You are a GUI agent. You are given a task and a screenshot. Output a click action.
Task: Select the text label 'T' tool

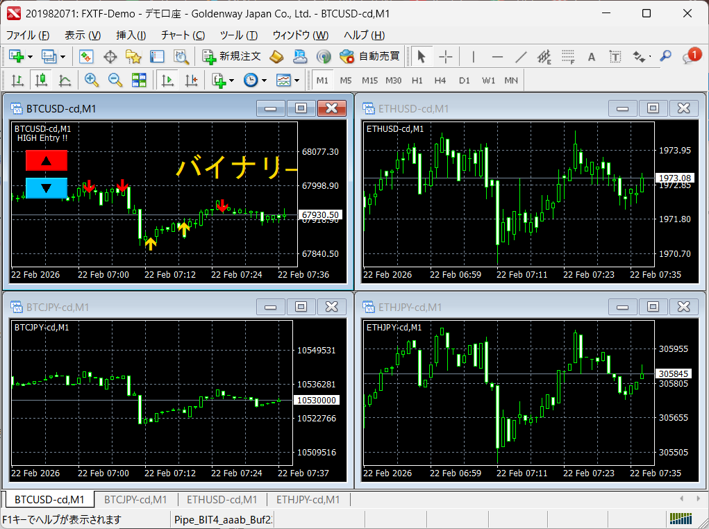tap(615, 56)
